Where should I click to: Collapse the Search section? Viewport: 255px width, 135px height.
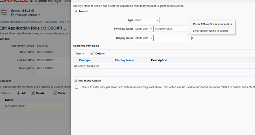pyautogui.click(x=75, y=11)
